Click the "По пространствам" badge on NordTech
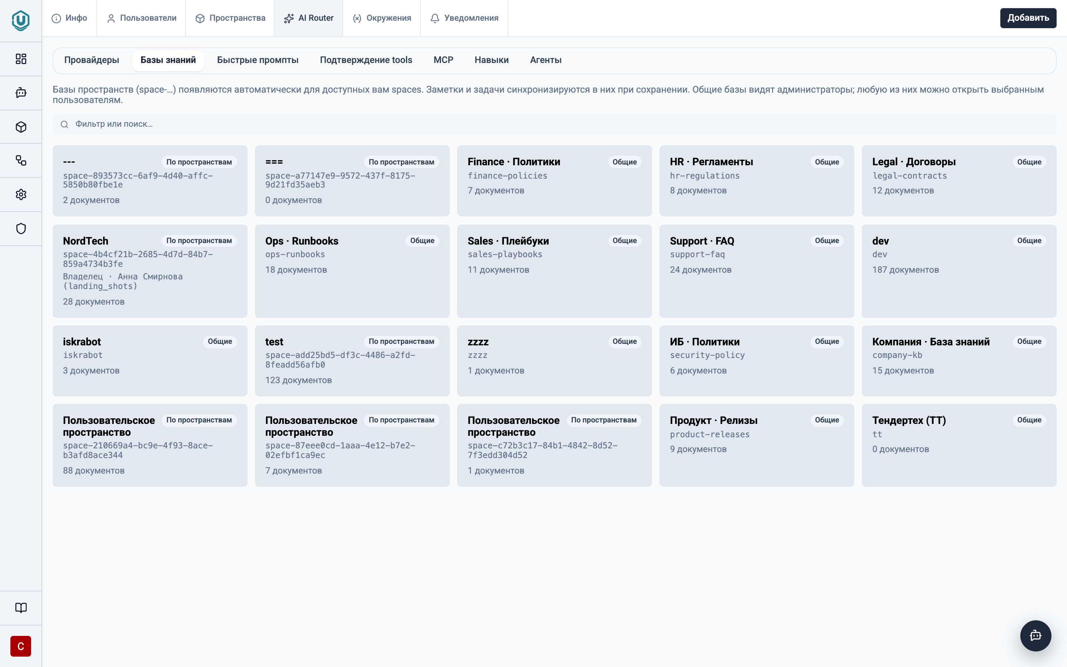This screenshot has width=1067, height=667. [x=199, y=241]
